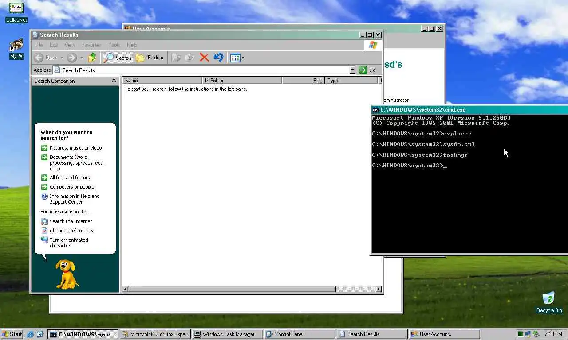
Task: Click the blue Undo arrow icon
Action: 218,58
